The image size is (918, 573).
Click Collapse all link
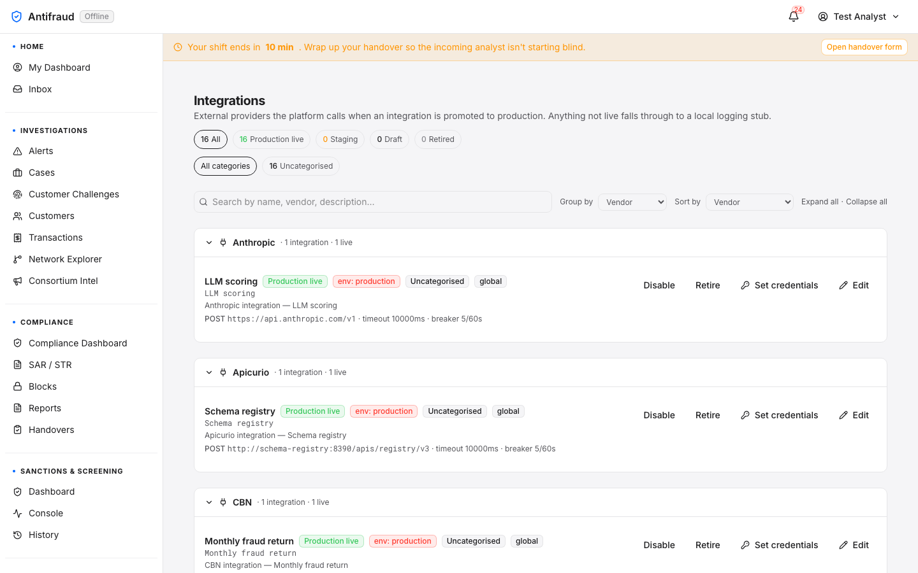click(x=866, y=202)
